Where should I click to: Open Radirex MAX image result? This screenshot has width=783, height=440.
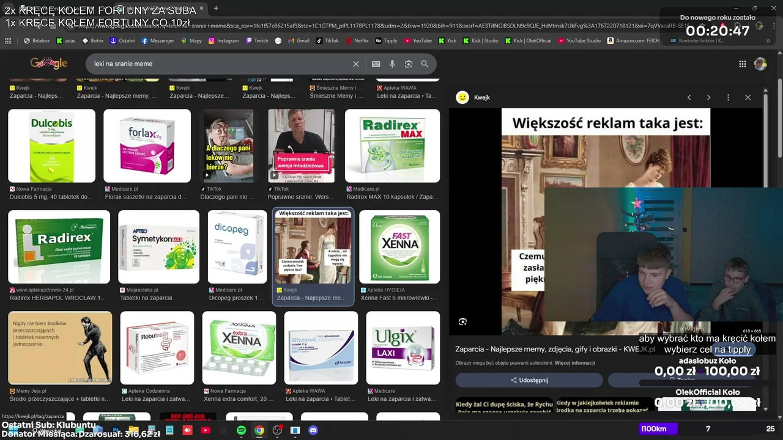392,145
